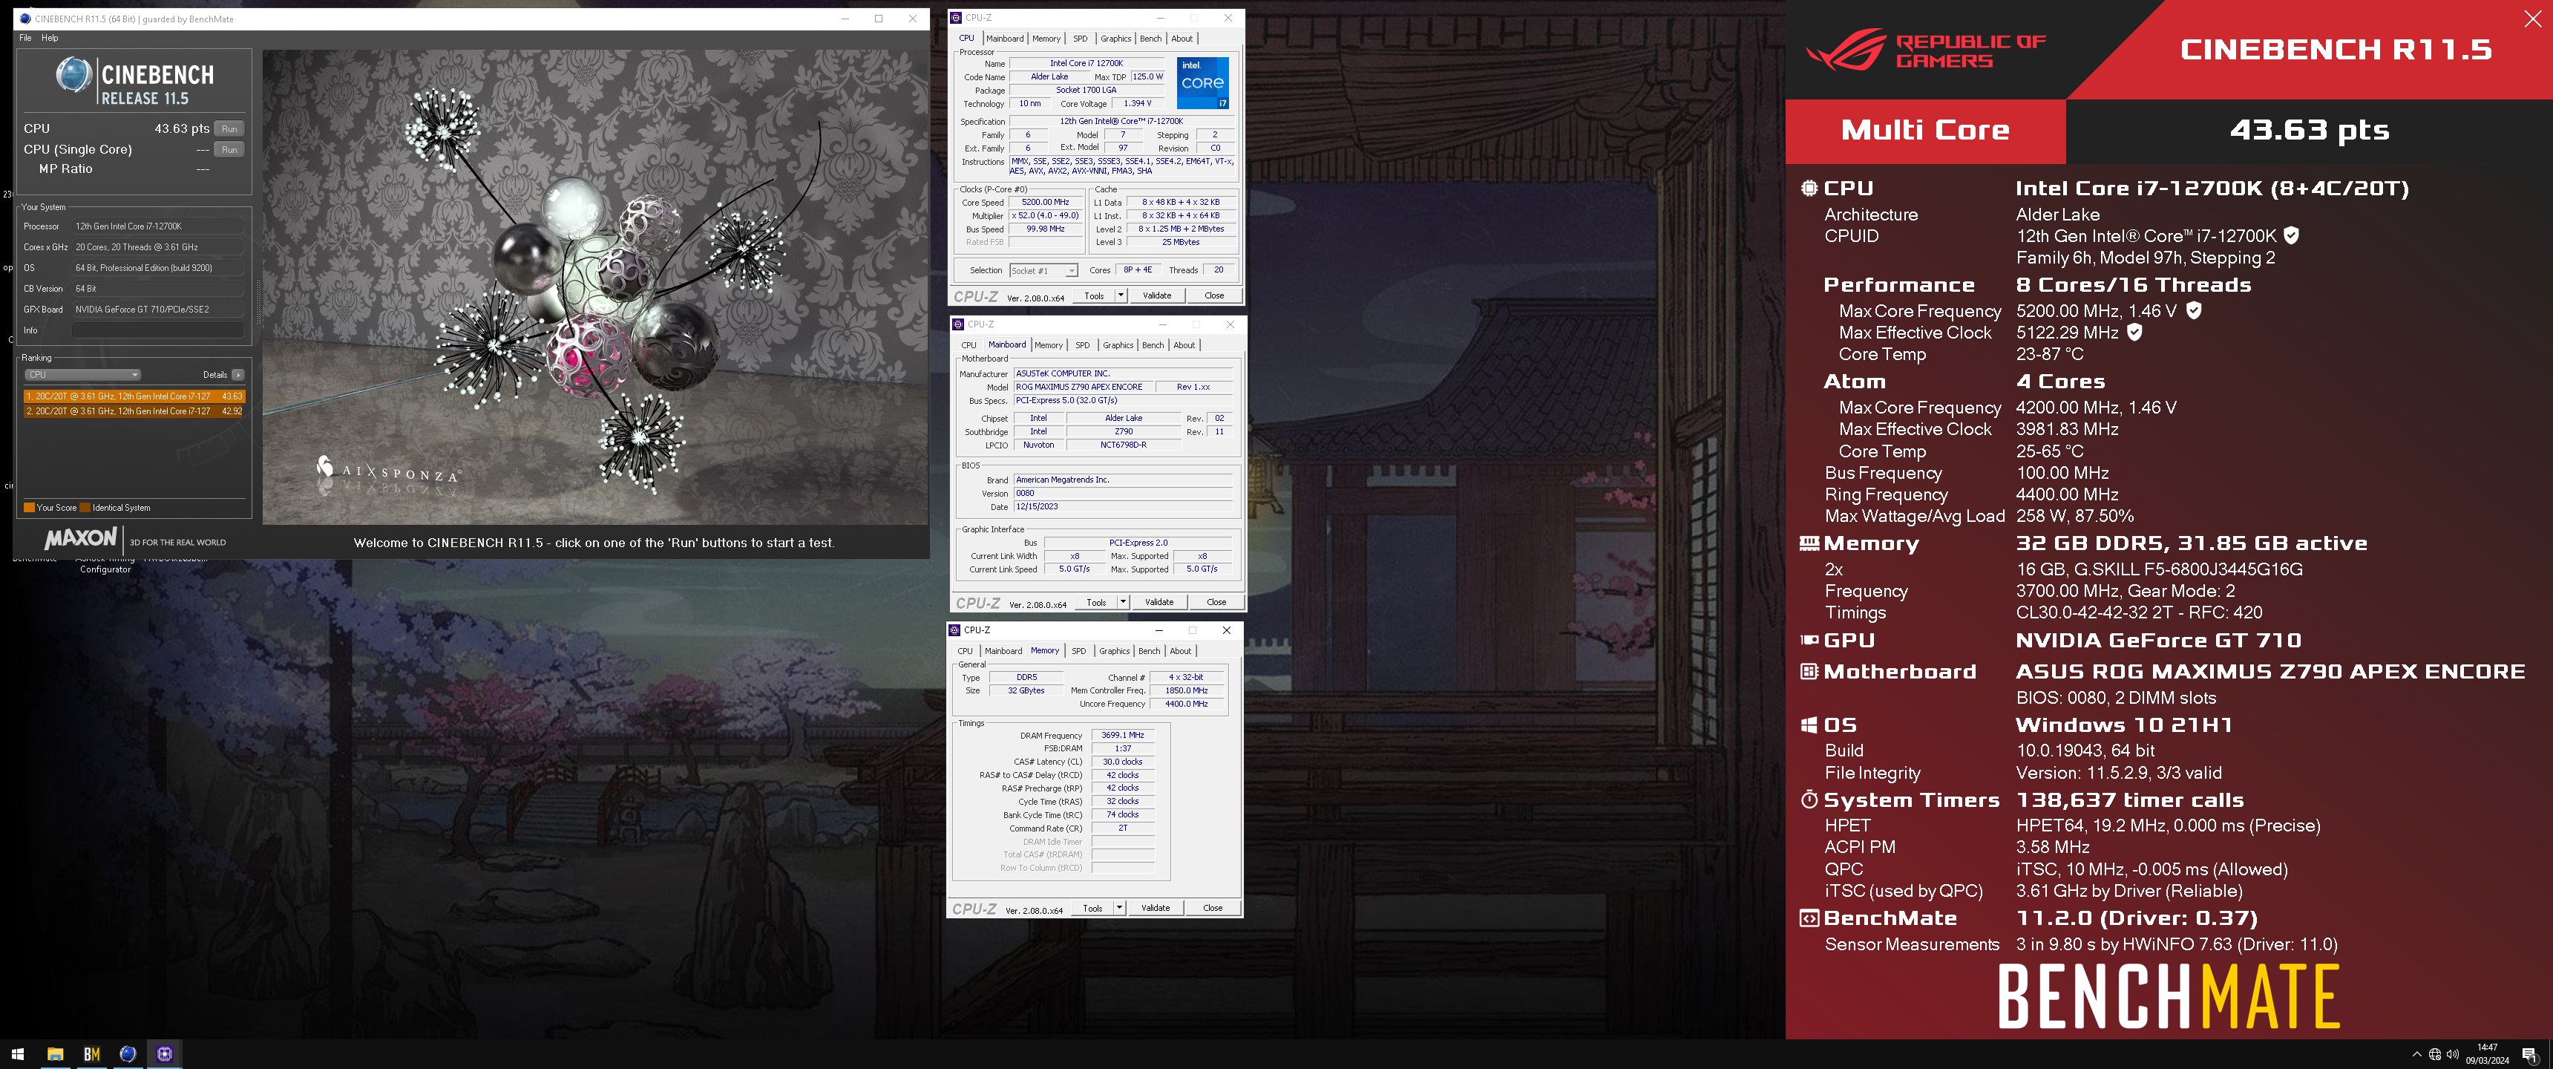Switch to Memory tab in top CPU-Z window
The width and height of the screenshot is (2553, 1069).
click(x=1046, y=39)
